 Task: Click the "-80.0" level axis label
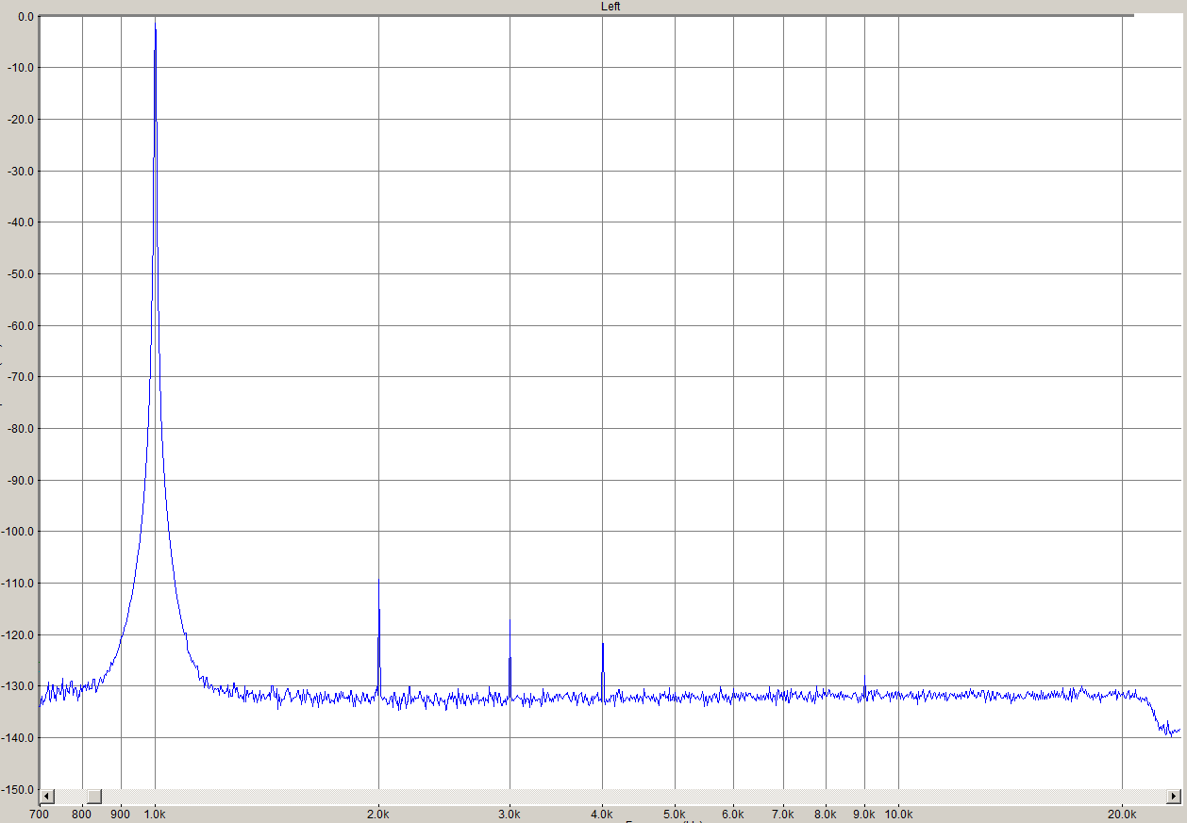pyautogui.click(x=21, y=428)
